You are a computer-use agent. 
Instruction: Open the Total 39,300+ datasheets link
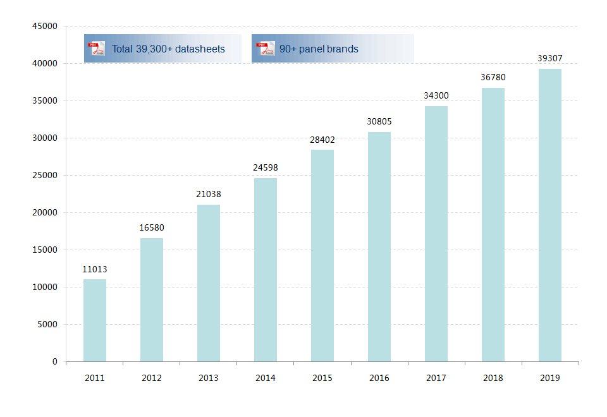[x=168, y=49]
